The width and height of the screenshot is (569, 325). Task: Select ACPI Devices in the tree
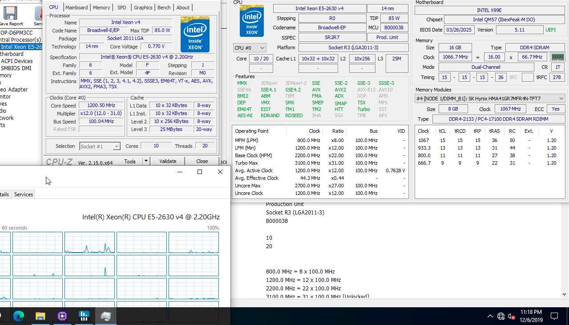tap(16, 61)
